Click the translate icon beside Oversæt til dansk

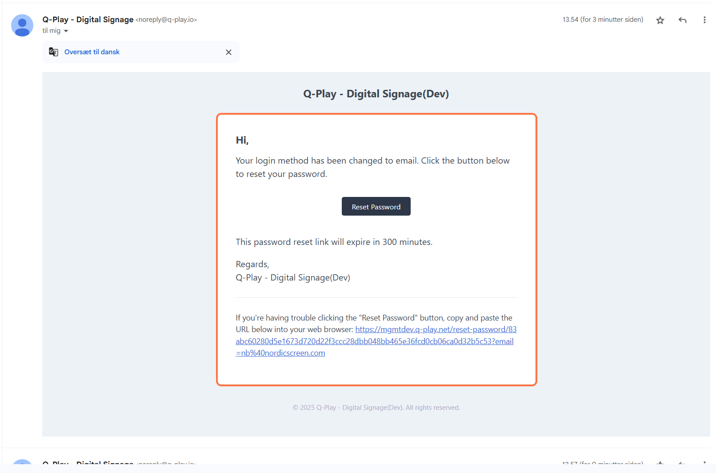click(53, 52)
